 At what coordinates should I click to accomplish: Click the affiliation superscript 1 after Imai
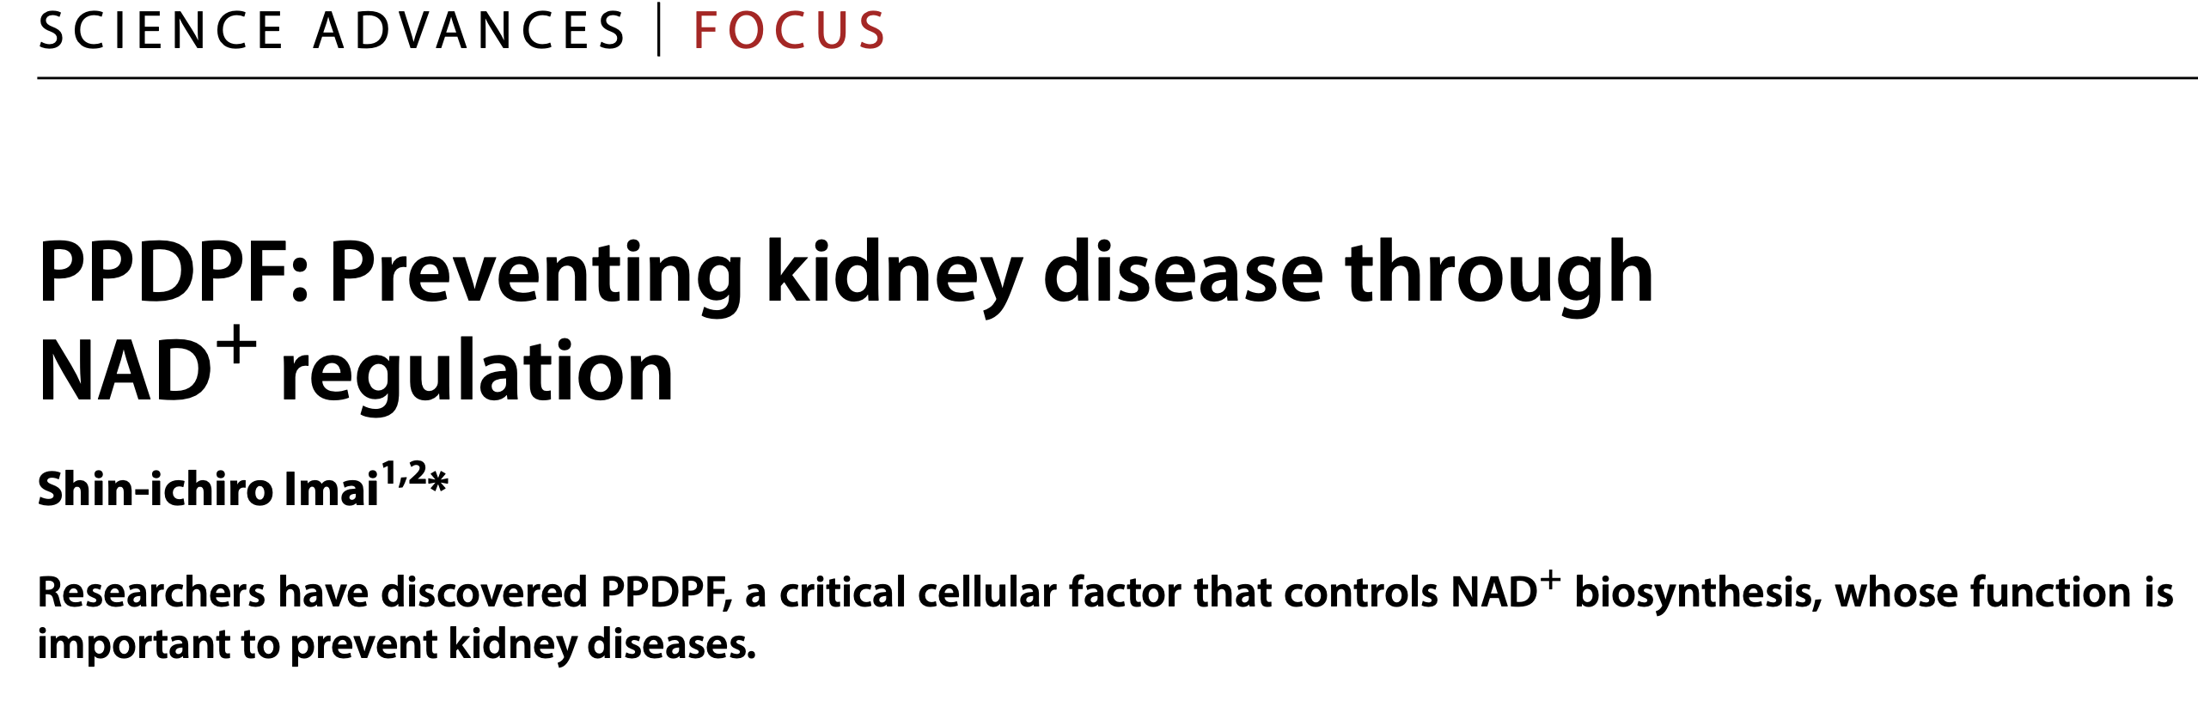click(388, 473)
